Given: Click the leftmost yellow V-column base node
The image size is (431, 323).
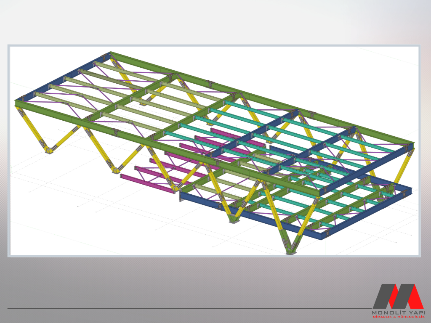Looking at the screenshot, I should click(x=50, y=150).
